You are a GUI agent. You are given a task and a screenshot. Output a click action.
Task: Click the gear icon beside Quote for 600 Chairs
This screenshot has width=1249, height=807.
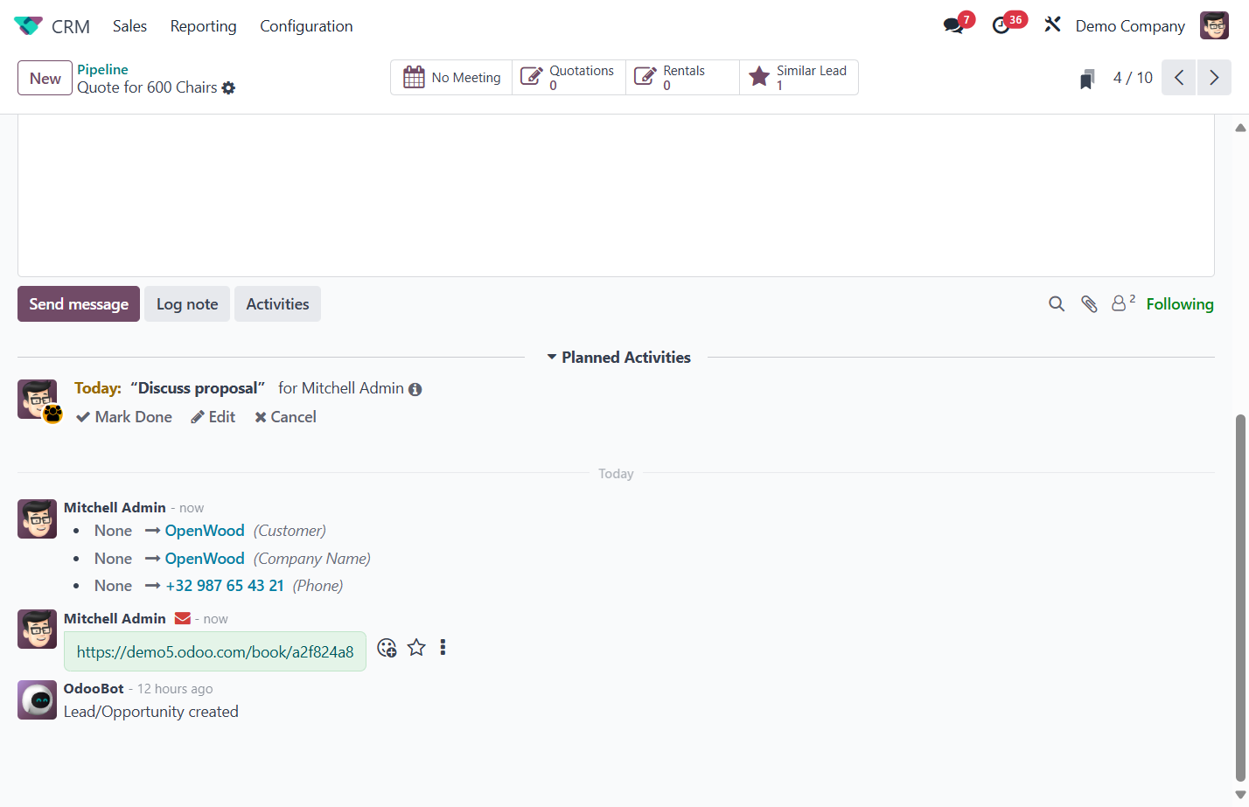[228, 87]
